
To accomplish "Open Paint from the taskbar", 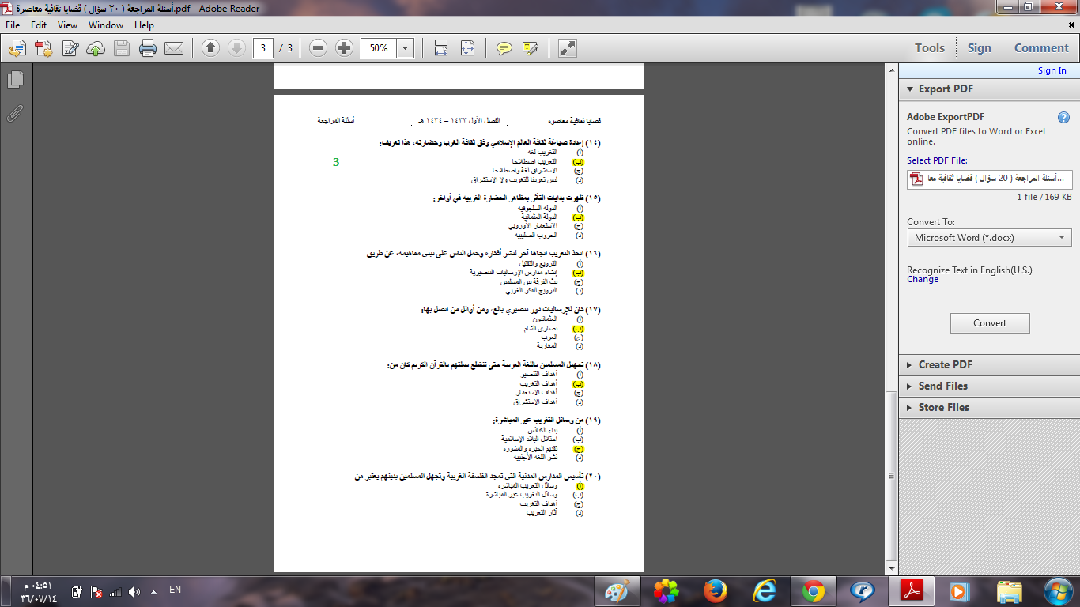I will click(617, 590).
